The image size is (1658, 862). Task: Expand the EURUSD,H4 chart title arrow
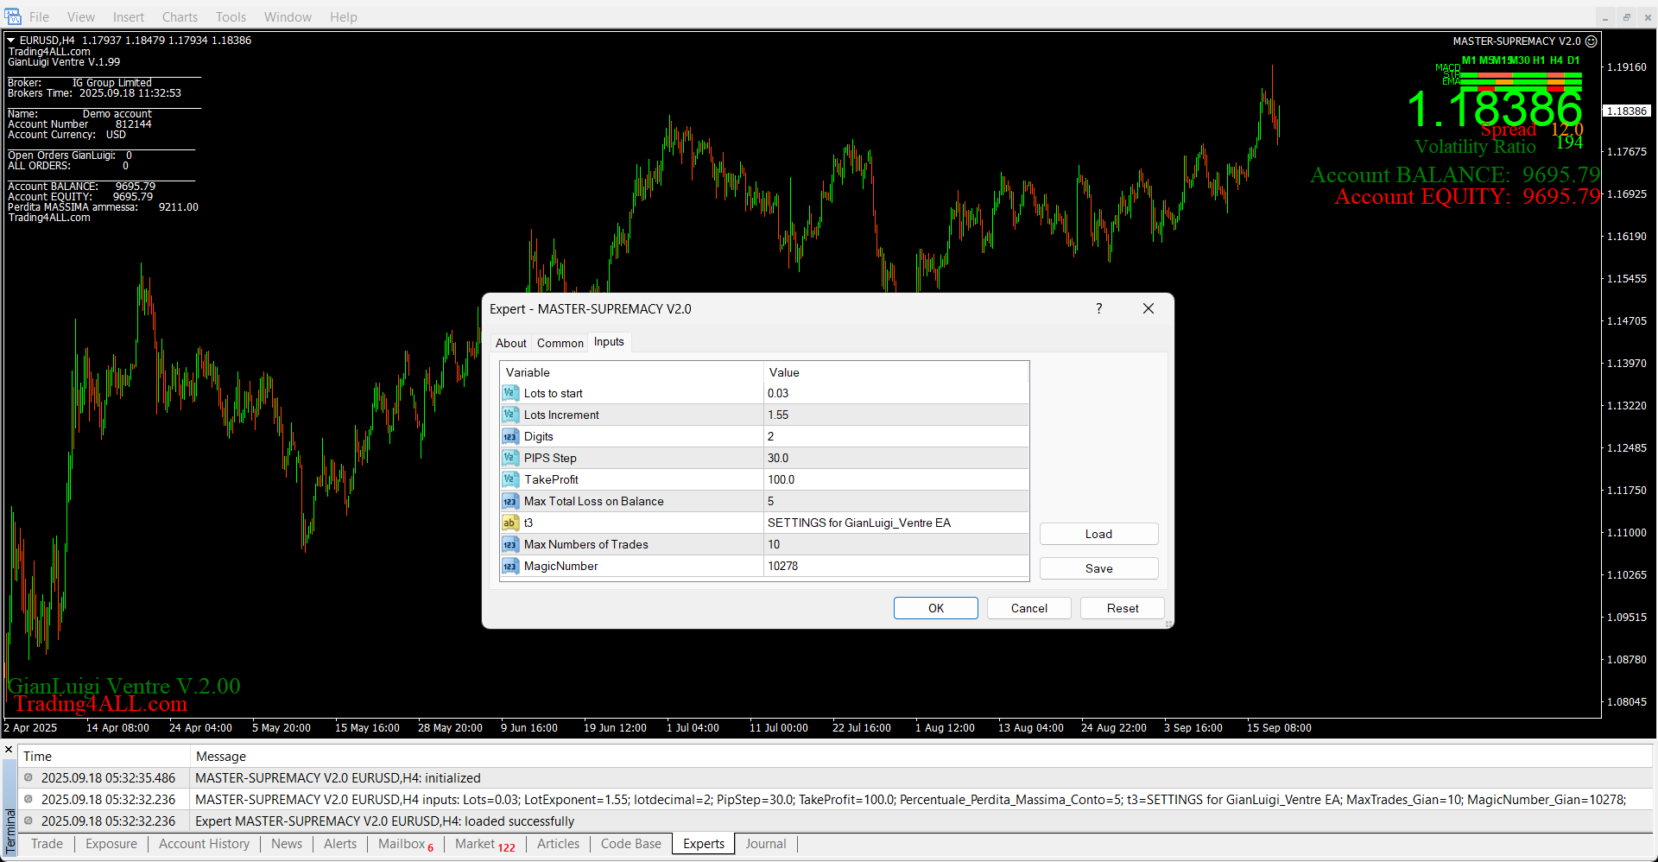pos(11,41)
